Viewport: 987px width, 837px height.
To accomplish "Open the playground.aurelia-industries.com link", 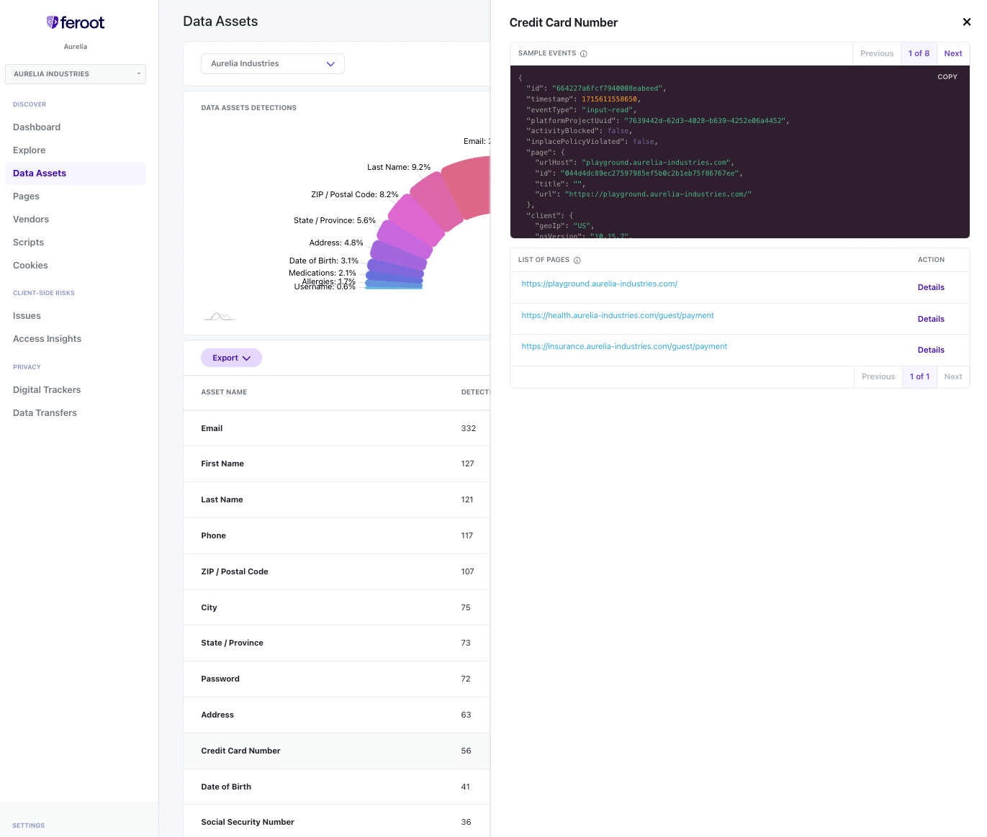I will pyautogui.click(x=600, y=284).
